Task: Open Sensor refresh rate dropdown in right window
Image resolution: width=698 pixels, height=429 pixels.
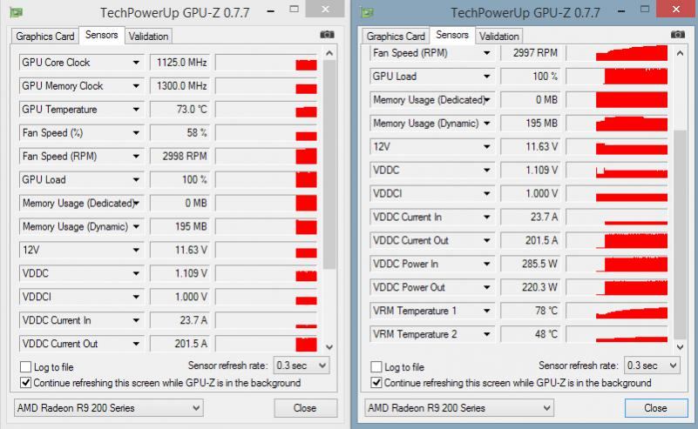Action: point(652,365)
